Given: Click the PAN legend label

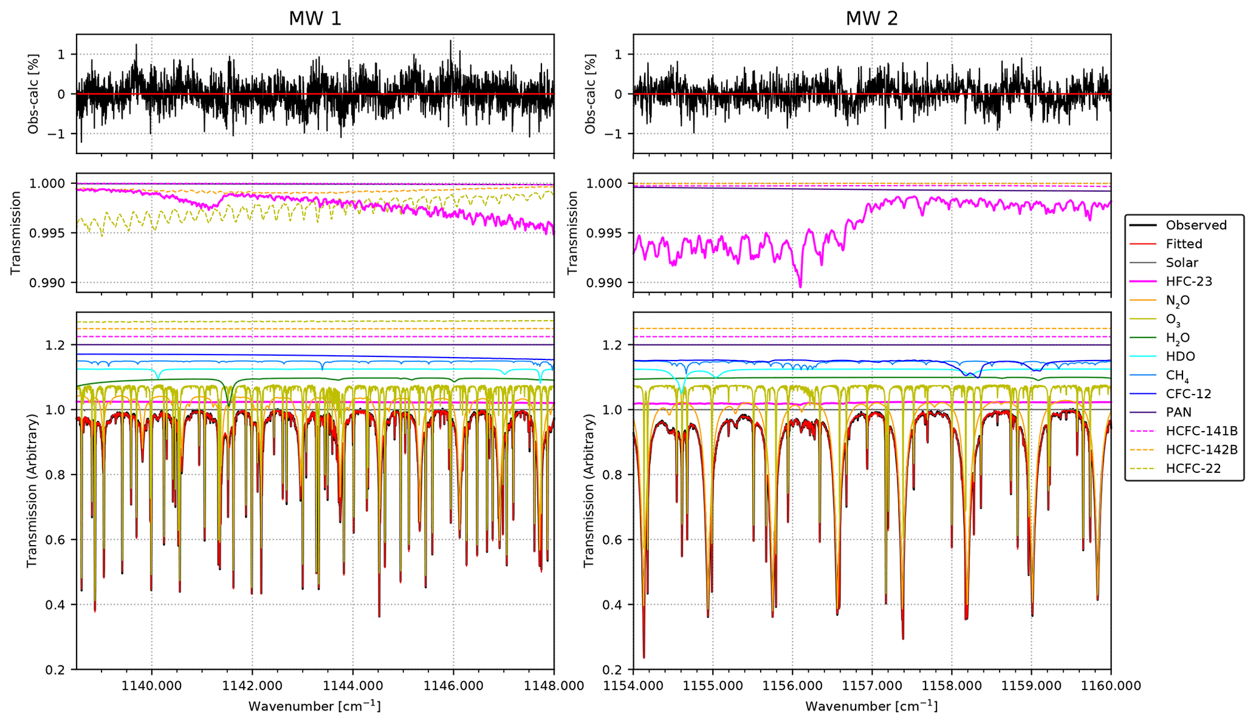Looking at the screenshot, I should click(x=1178, y=412).
